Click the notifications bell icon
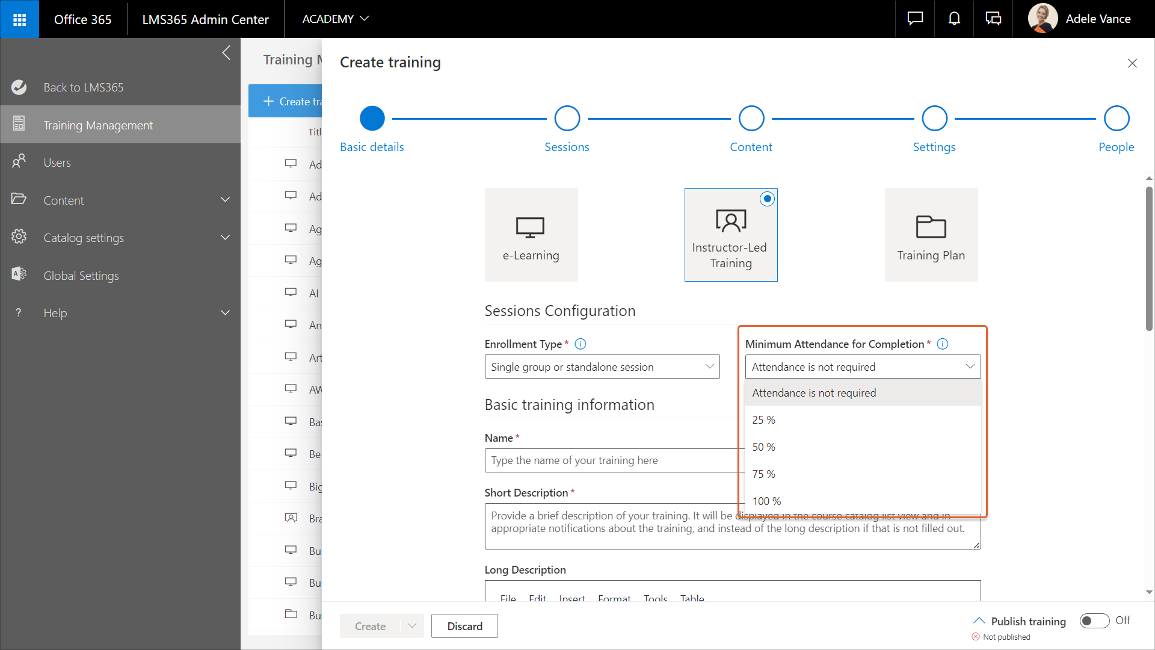1155x650 pixels. [x=954, y=19]
